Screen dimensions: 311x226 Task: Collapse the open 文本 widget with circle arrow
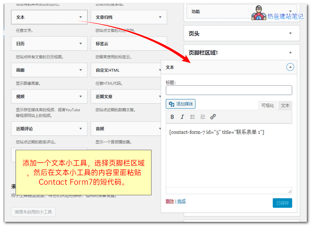click(x=290, y=67)
